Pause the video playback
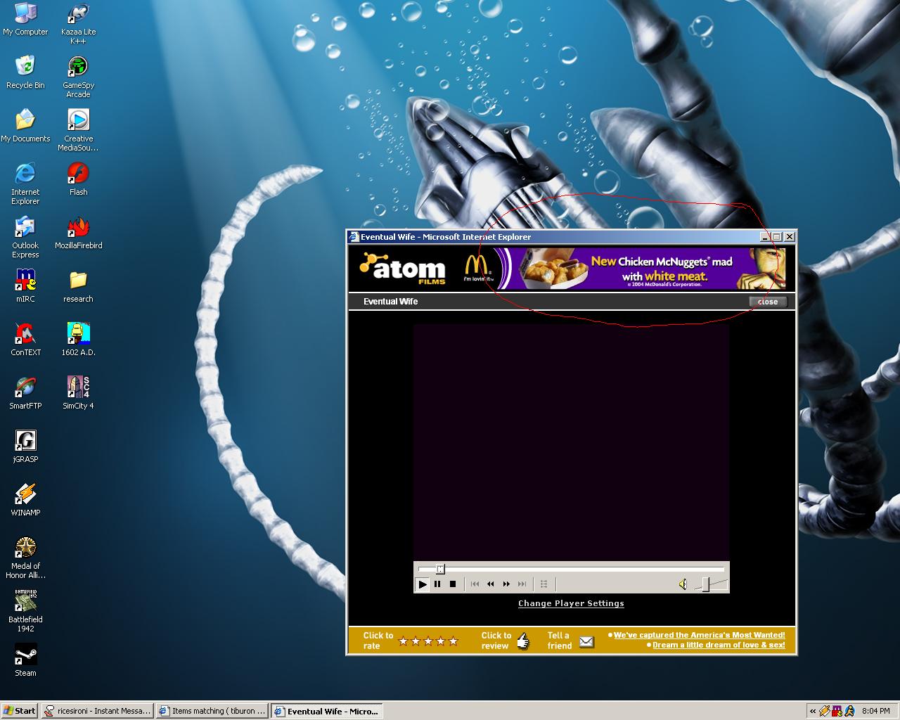This screenshot has width=900, height=720. (x=437, y=584)
